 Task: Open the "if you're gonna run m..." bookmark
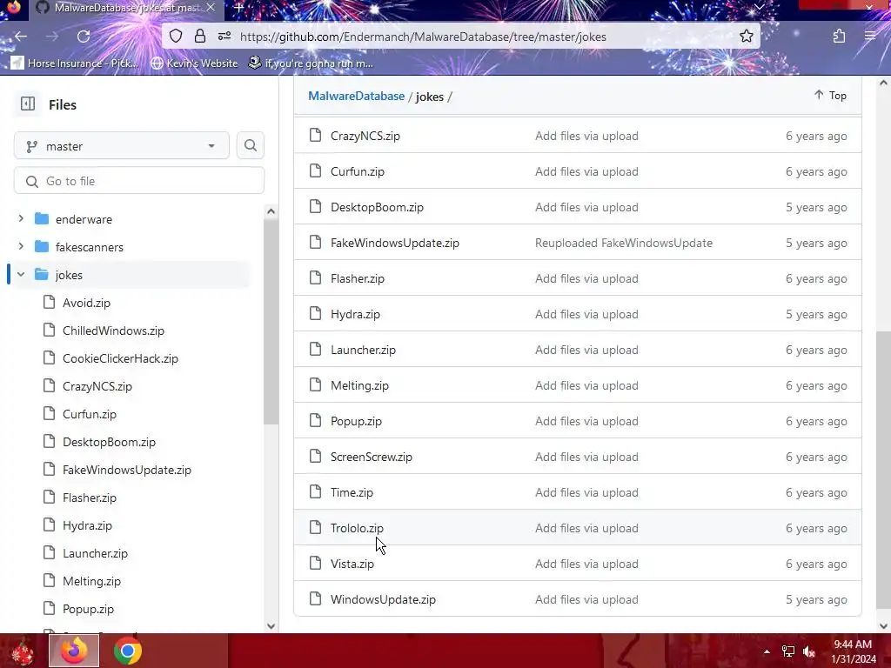[x=311, y=63]
